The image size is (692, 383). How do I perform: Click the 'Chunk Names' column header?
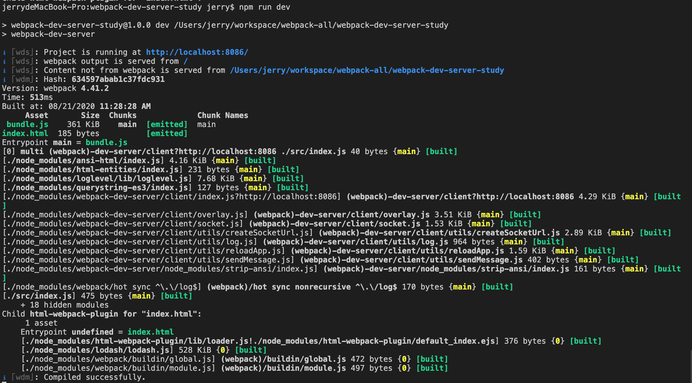(x=223, y=115)
